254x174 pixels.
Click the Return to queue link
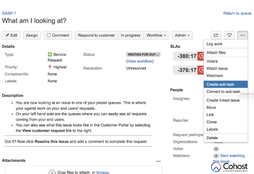pyautogui.click(x=237, y=13)
